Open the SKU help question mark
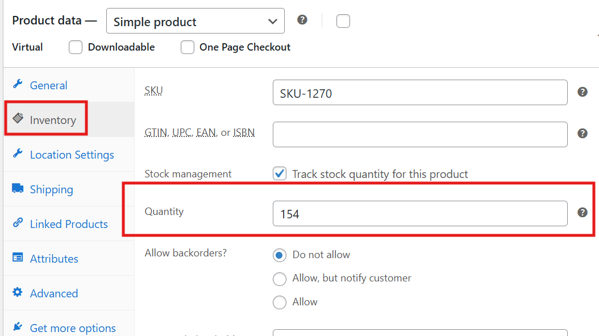This screenshot has width=599, height=336. click(x=583, y=92)
